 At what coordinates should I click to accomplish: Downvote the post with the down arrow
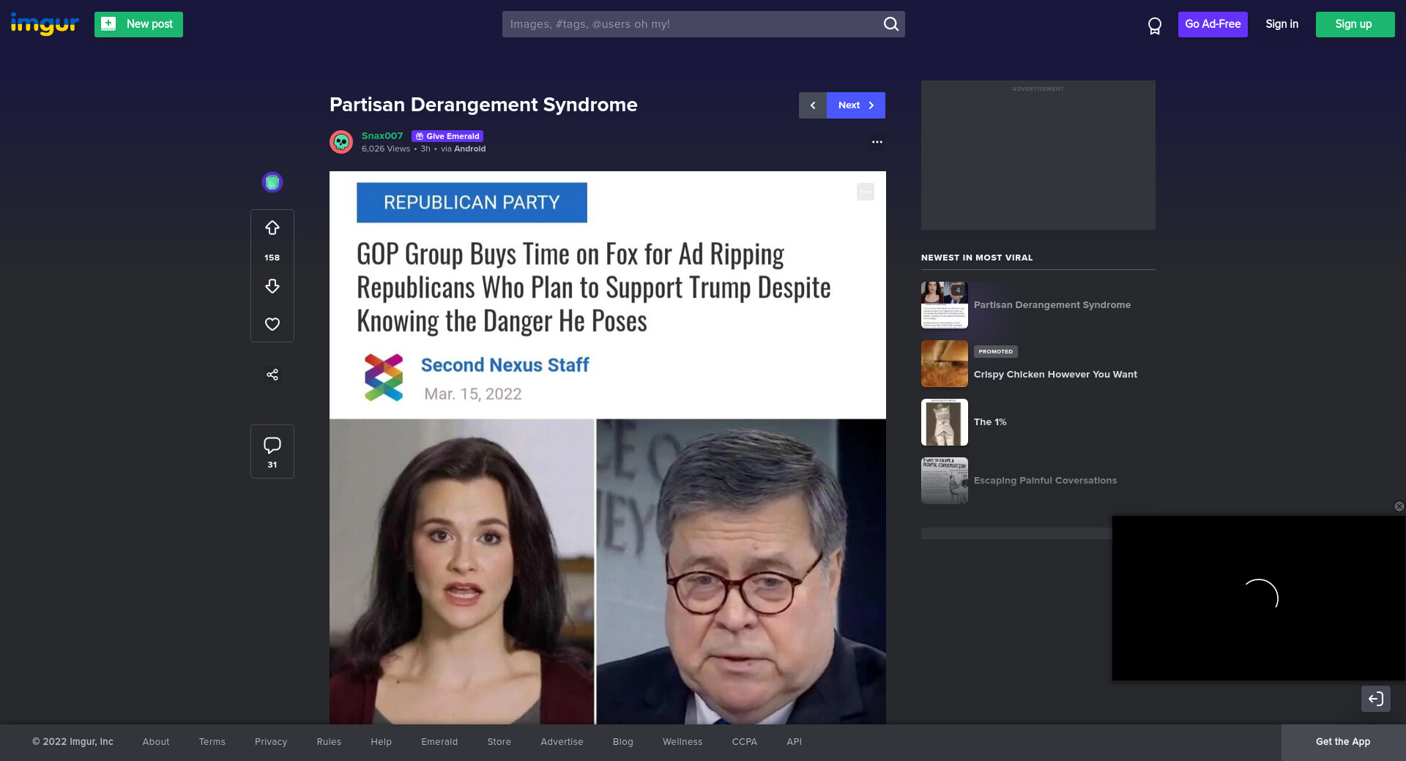pyautogui.click(x=272, y=286)
